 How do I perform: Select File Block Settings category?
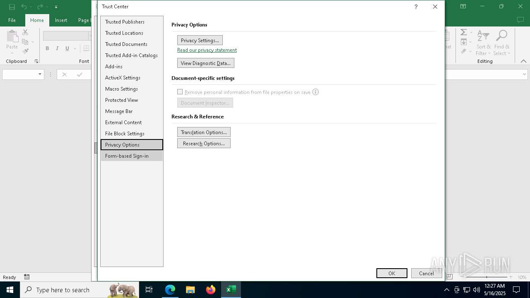pyautogui.click(x=132, y=133)
